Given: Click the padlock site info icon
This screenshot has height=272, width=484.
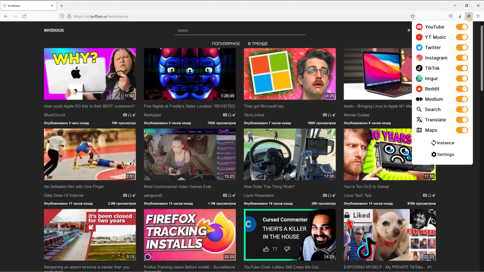Looking at the screenshot, I should 69,16.
